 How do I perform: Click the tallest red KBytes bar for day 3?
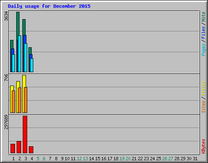click(25, 134)
